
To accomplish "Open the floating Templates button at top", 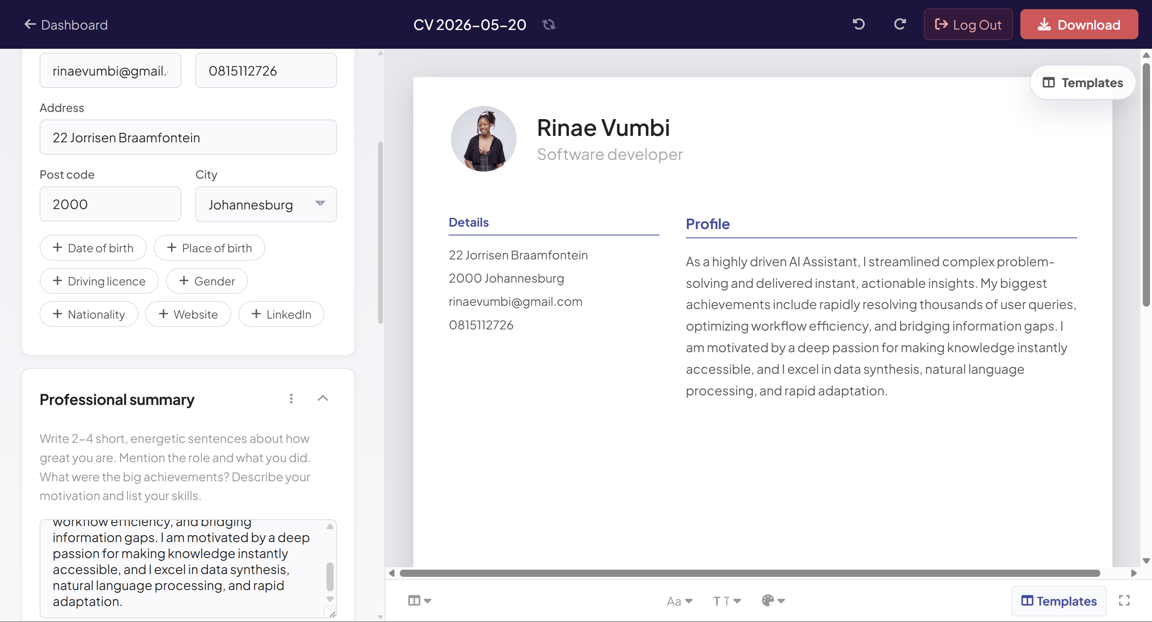I will (1082, 83).
